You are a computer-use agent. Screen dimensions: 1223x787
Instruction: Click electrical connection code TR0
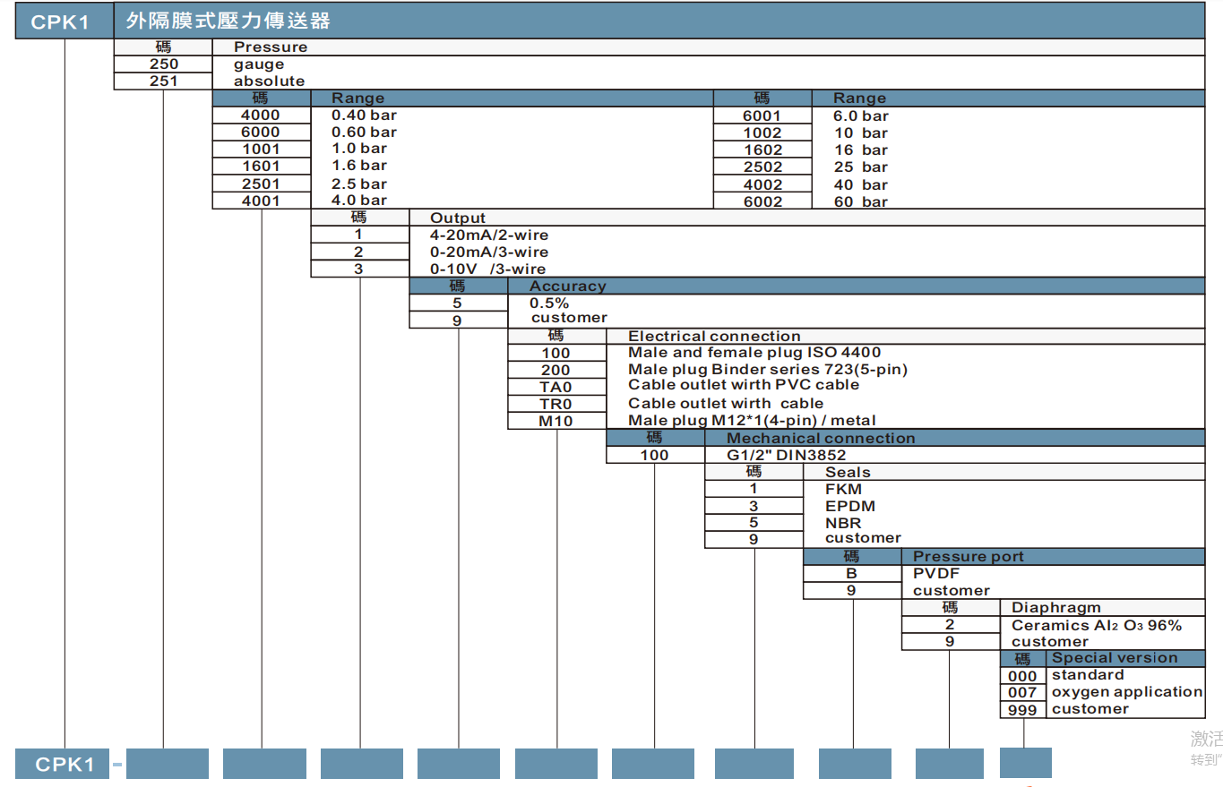tap(556, 404)
